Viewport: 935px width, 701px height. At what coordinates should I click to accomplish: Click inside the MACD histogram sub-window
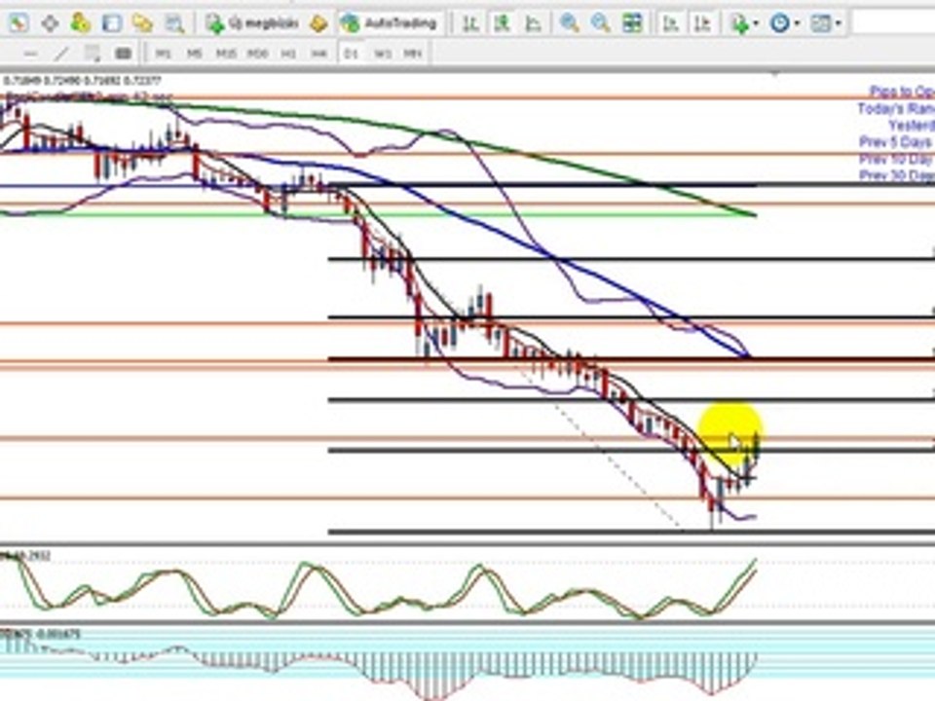pyautogui.click(x=467, y=663)
